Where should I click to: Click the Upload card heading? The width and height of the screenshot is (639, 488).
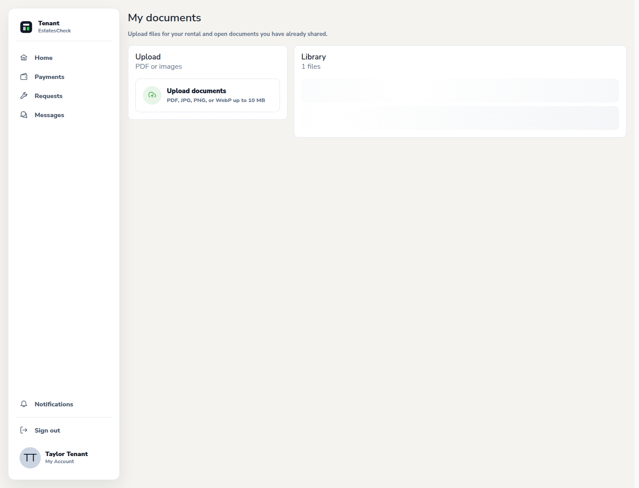[x=148, y=57]
